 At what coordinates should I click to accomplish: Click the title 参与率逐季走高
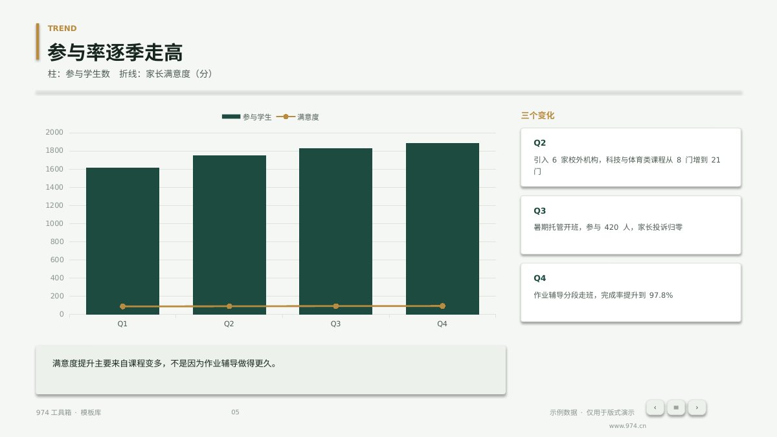(115, 52)
